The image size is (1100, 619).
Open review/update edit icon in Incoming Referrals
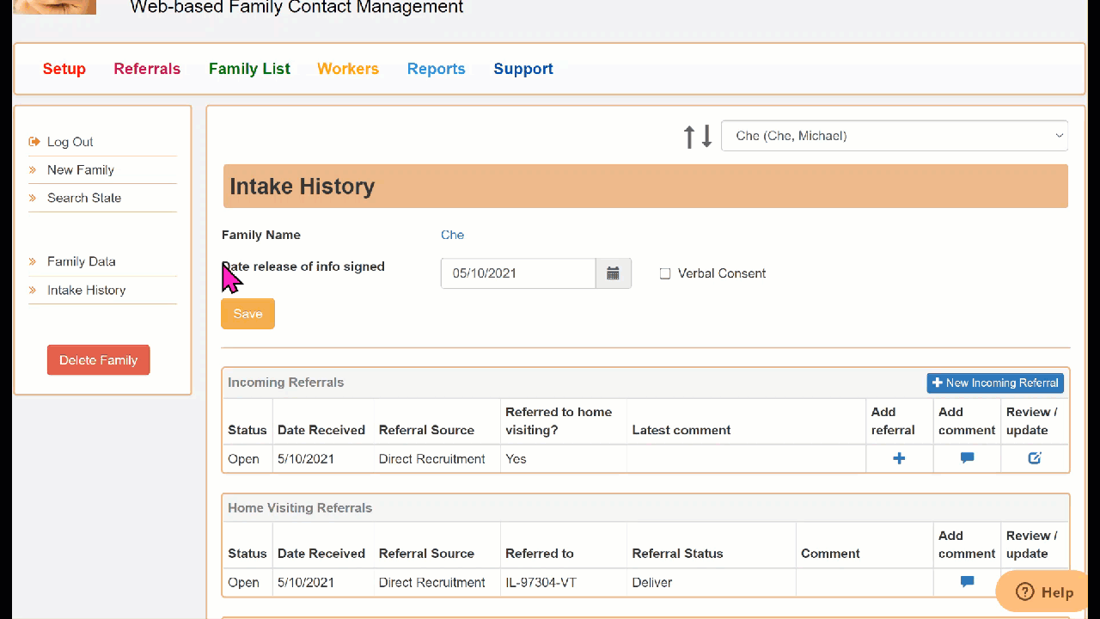click(1035, 458)
